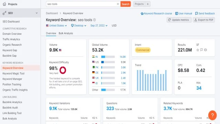The width and height of the screenshot is (220, 124).
Task: Collapse the SEO section chevron
Action: coord(37,13)
